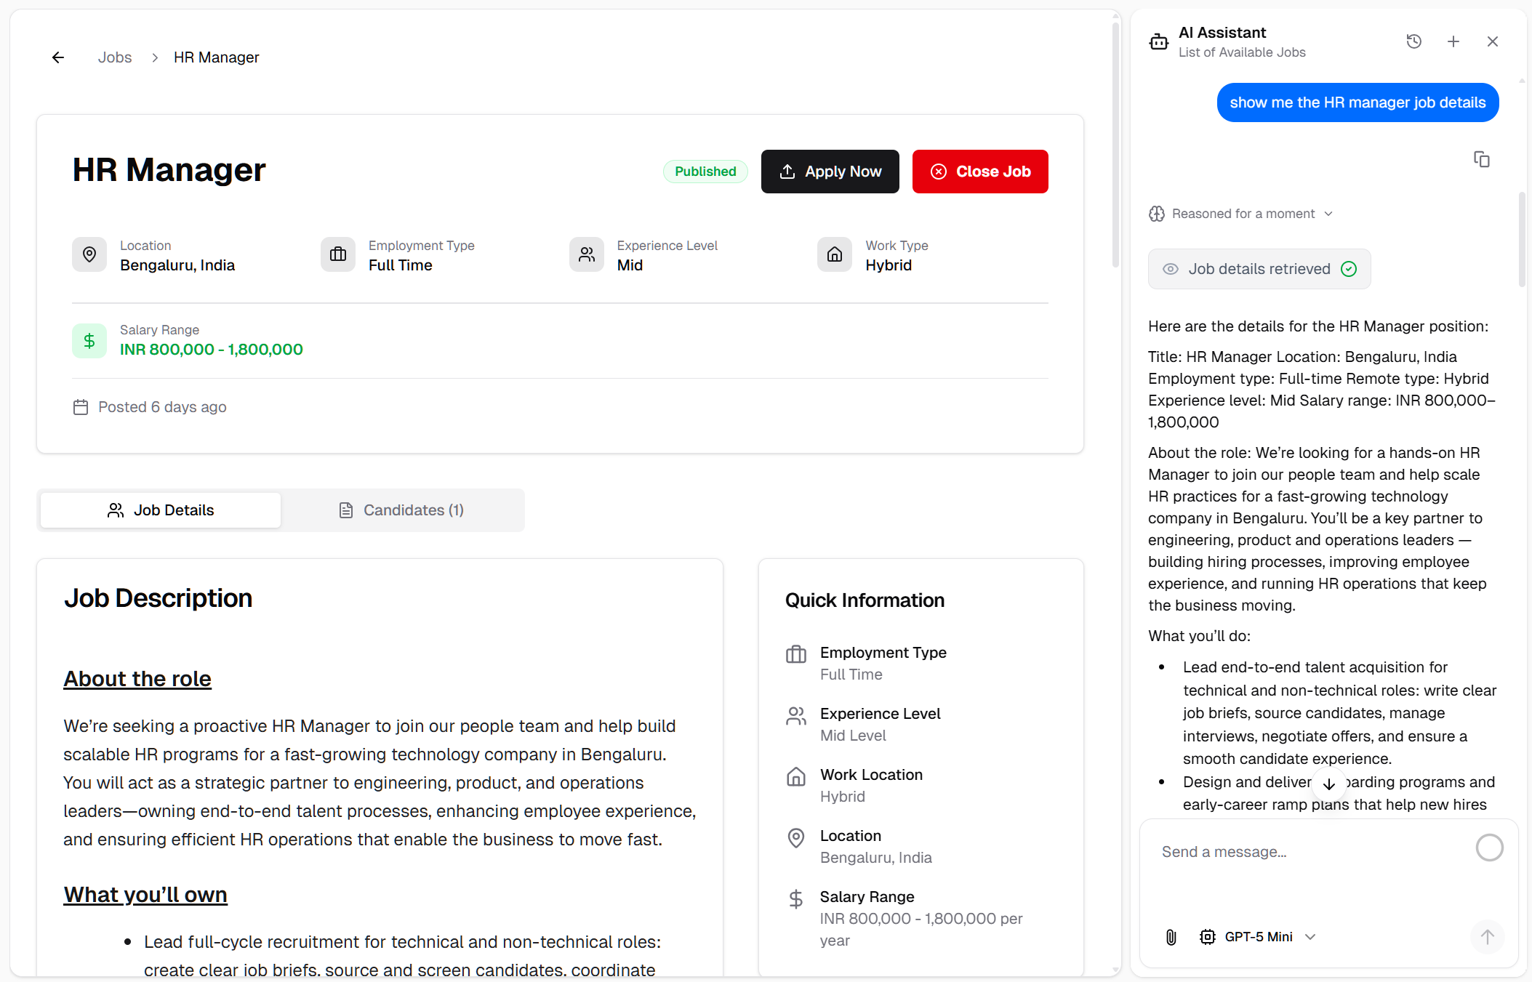Open the chat history icon in AI Assistant
The image size is (1532, 982).
[1414, 41]
